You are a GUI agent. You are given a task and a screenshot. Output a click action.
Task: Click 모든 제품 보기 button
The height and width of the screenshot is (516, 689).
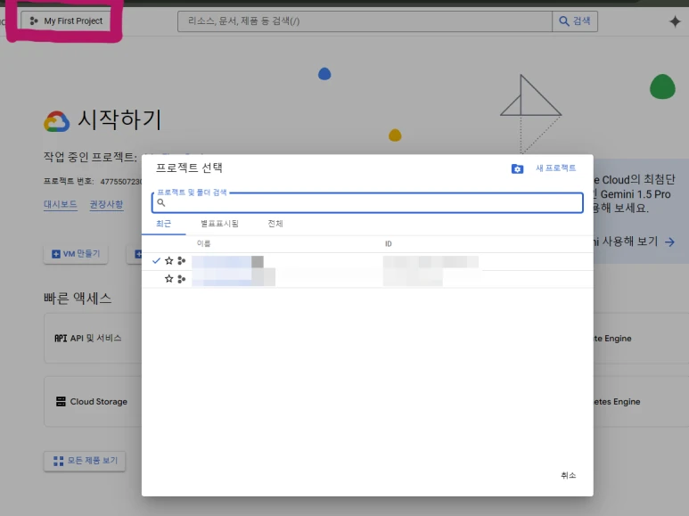click(85, 461)
